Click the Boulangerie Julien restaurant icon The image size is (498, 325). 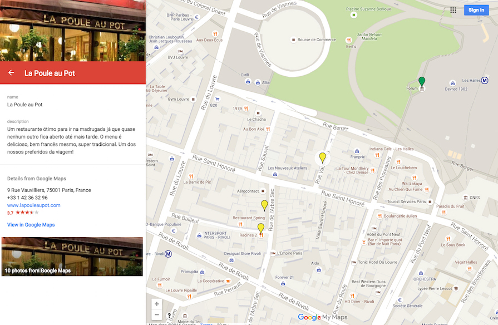(x=379, y=216)
